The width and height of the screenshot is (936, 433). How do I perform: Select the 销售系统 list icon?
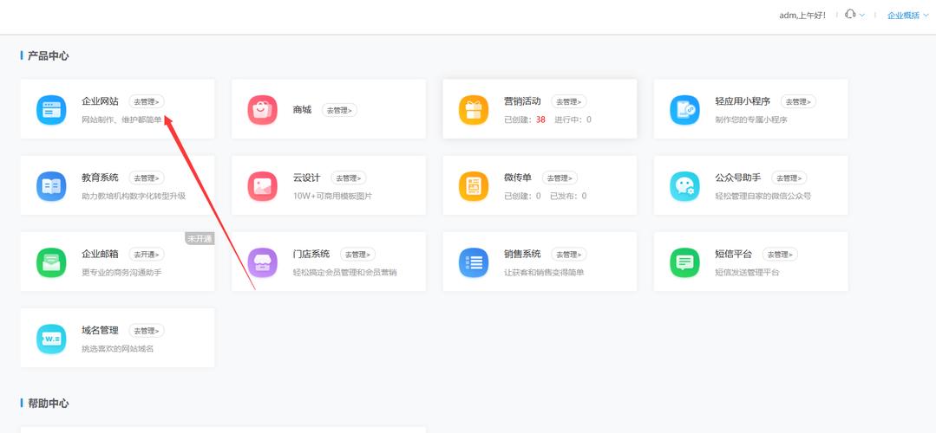point(474,262)
